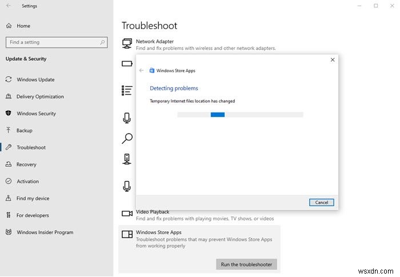Open Windows Insider Program page
Viewport: 400px width, 277px height.
coord(45,232)
